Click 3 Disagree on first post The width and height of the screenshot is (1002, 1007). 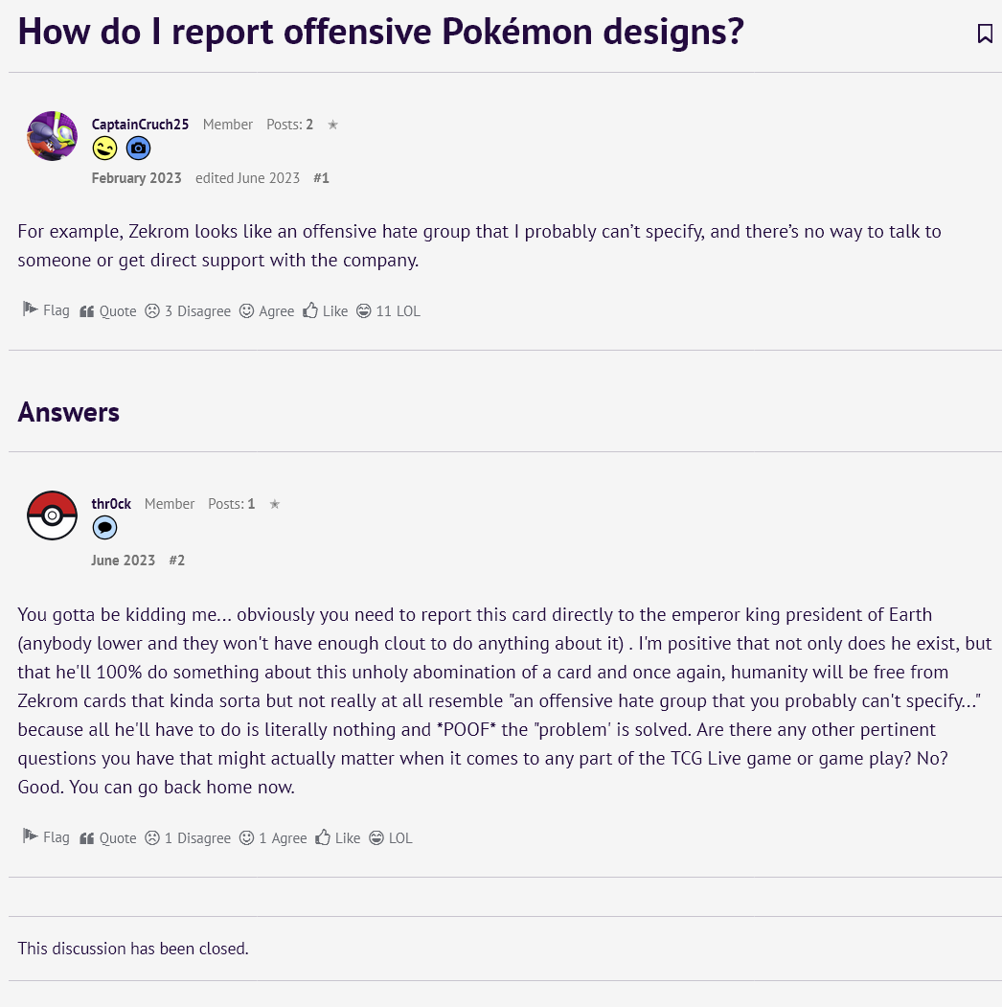[188, 311]
